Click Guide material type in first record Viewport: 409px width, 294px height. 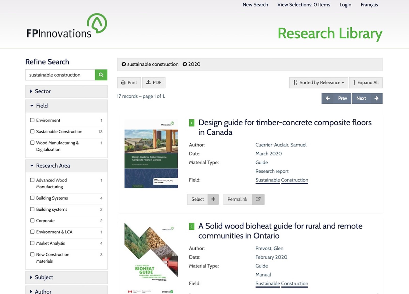(x=262, y=162)
